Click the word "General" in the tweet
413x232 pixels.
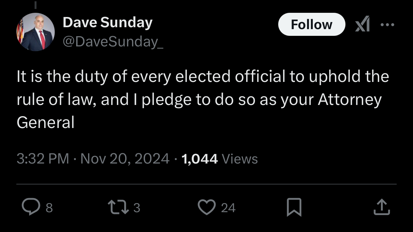45,122
